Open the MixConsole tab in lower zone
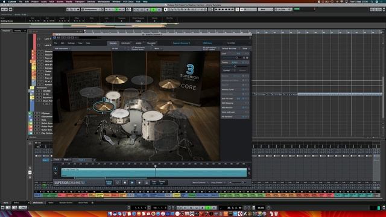 [38, 203]
